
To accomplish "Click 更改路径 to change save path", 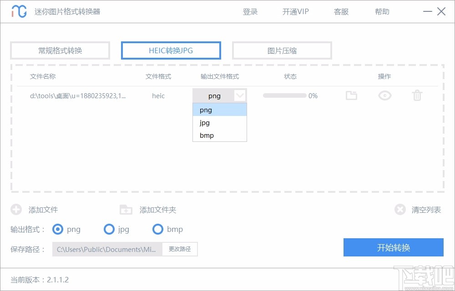I will (179, 249).
